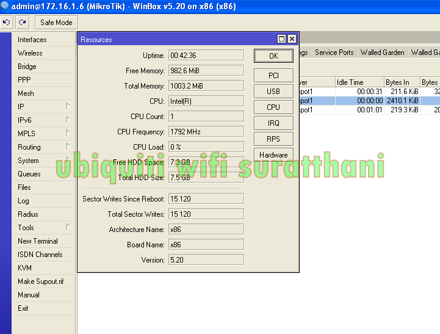Click the Board Name field
This screenshot has height=334, width=440.
point(206,245)
